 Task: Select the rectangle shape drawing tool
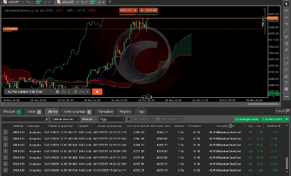coord(286,63)
